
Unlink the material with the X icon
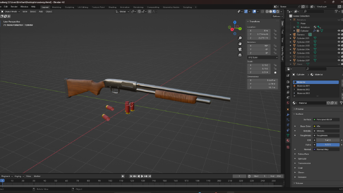pyautogui.click(x=336, y=103)
